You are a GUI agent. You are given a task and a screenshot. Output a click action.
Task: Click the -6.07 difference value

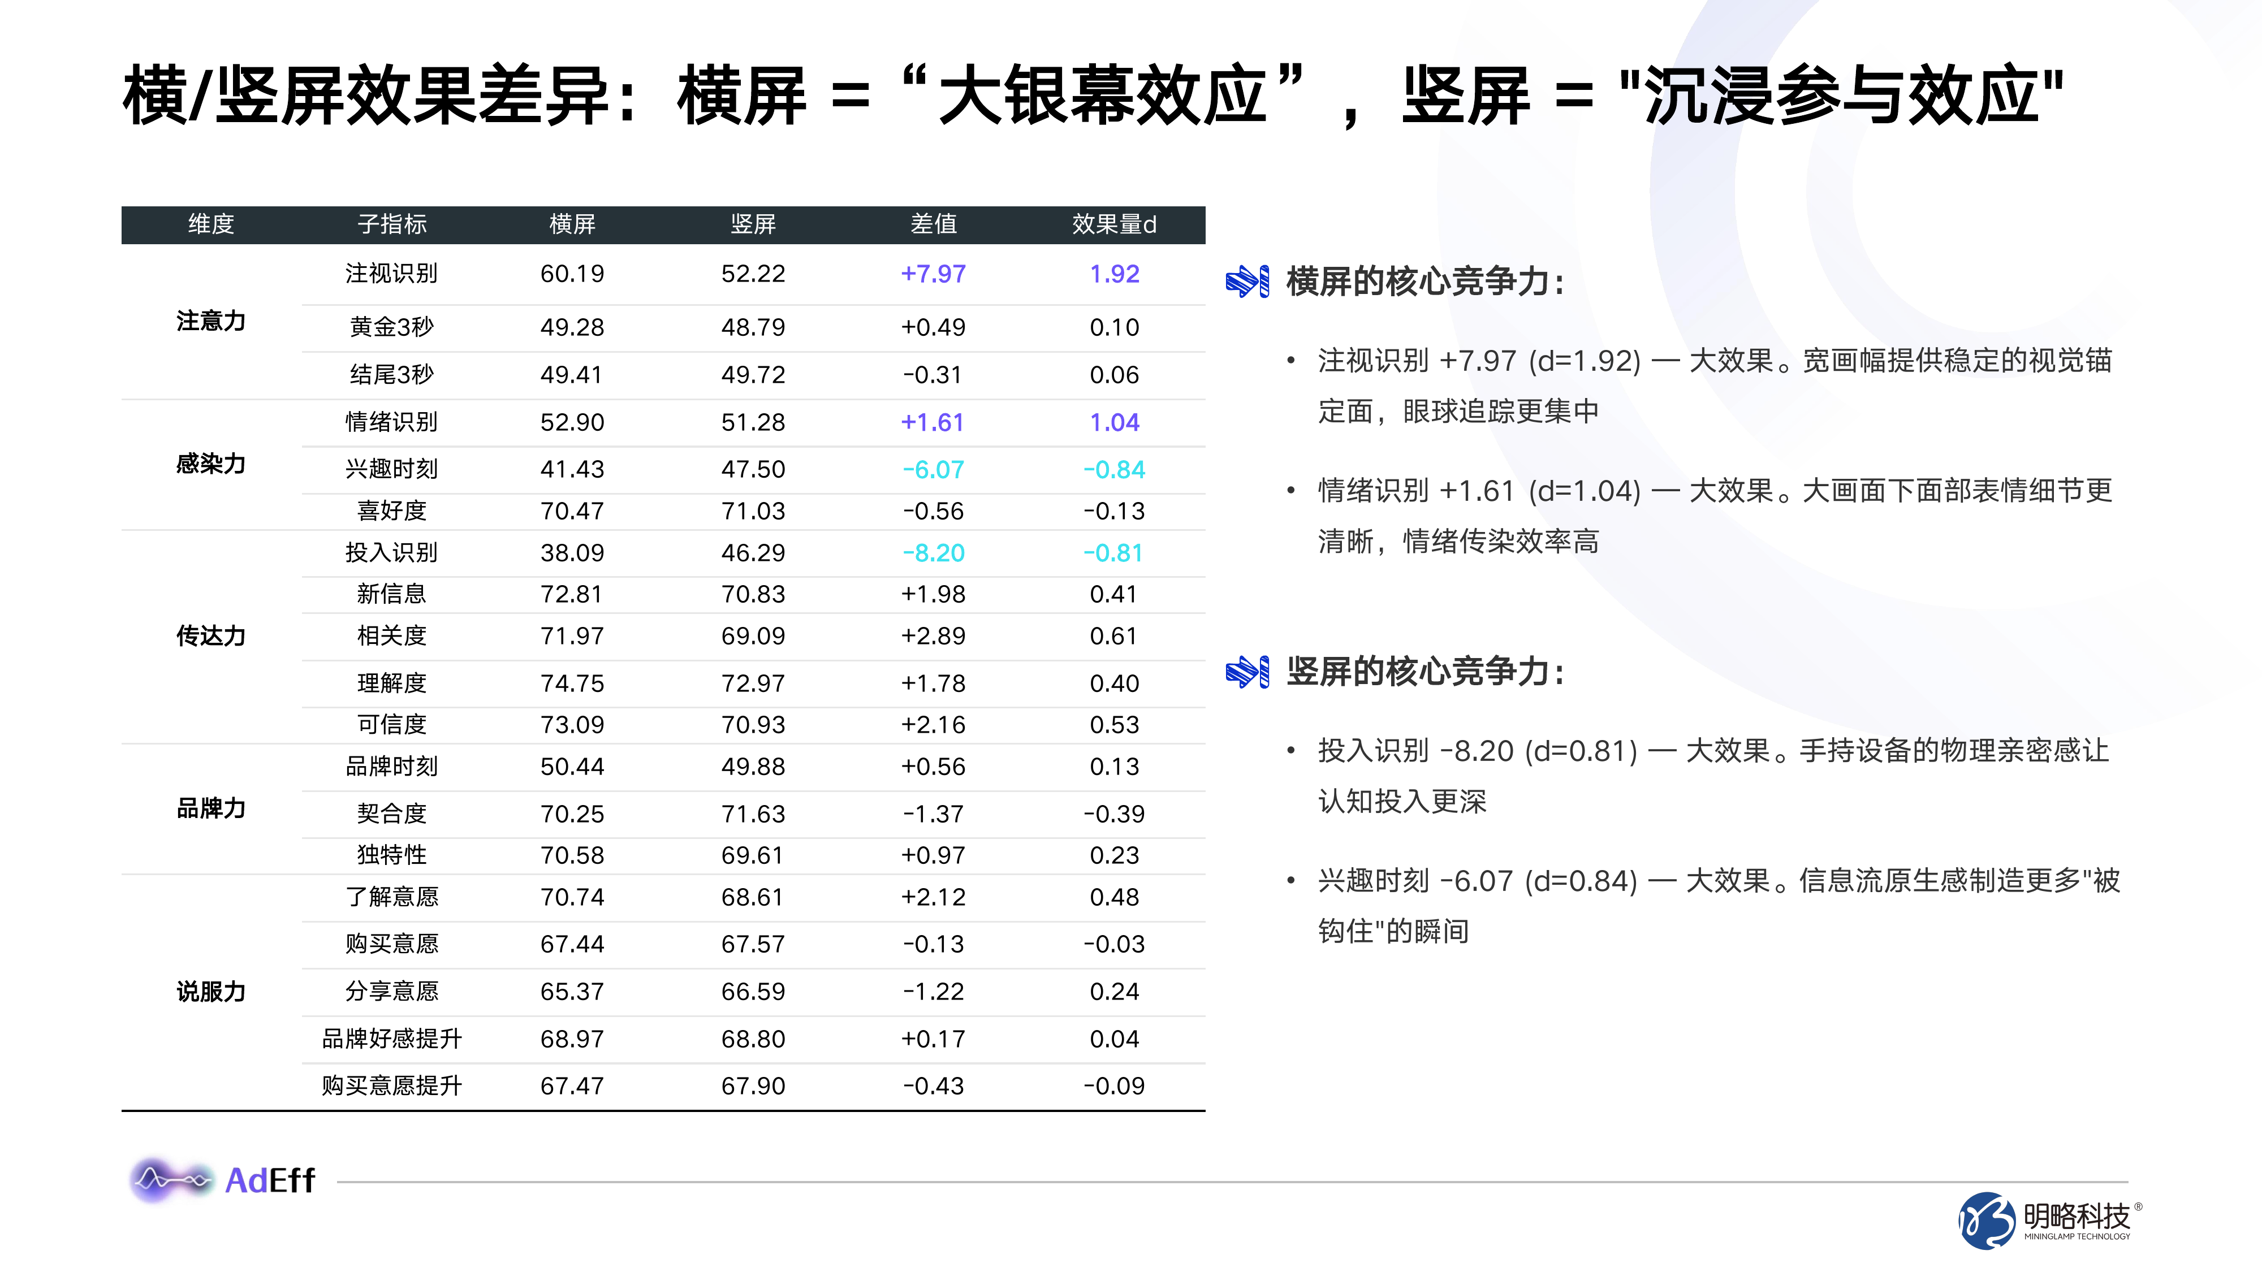click(934, 470)
